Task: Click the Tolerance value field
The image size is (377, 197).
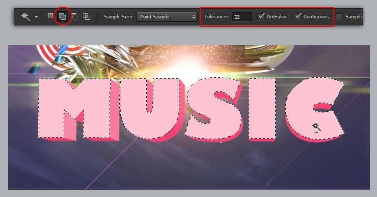Action: (241, 17)
